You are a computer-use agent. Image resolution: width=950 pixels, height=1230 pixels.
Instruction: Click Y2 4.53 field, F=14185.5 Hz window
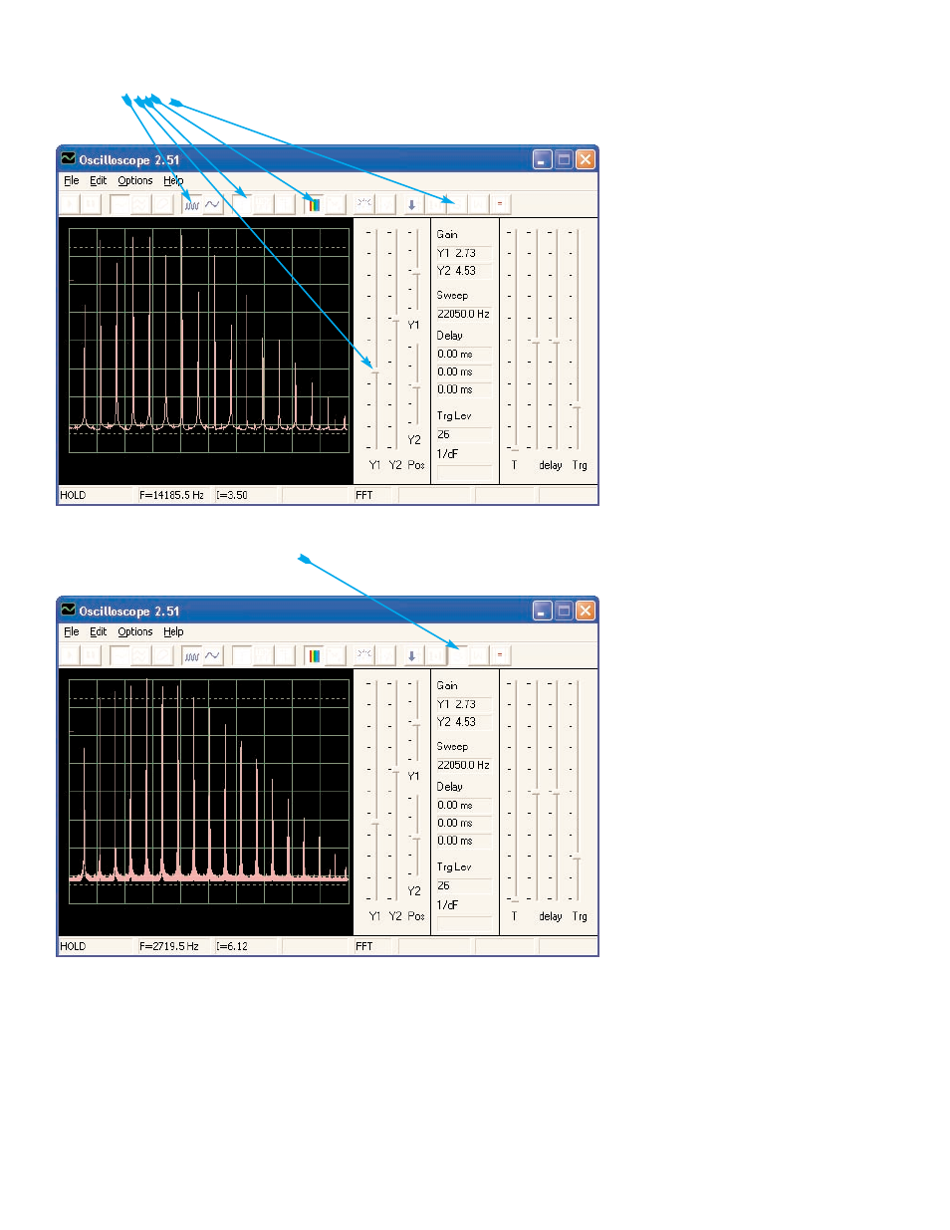464,271
